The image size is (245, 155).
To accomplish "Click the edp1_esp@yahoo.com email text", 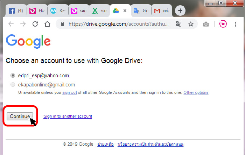I will click(43, 76).
